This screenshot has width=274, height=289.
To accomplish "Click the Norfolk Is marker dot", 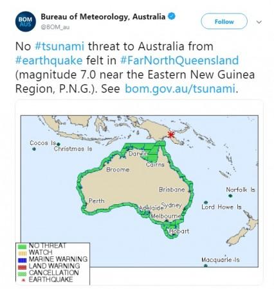I will click(230, 196).
